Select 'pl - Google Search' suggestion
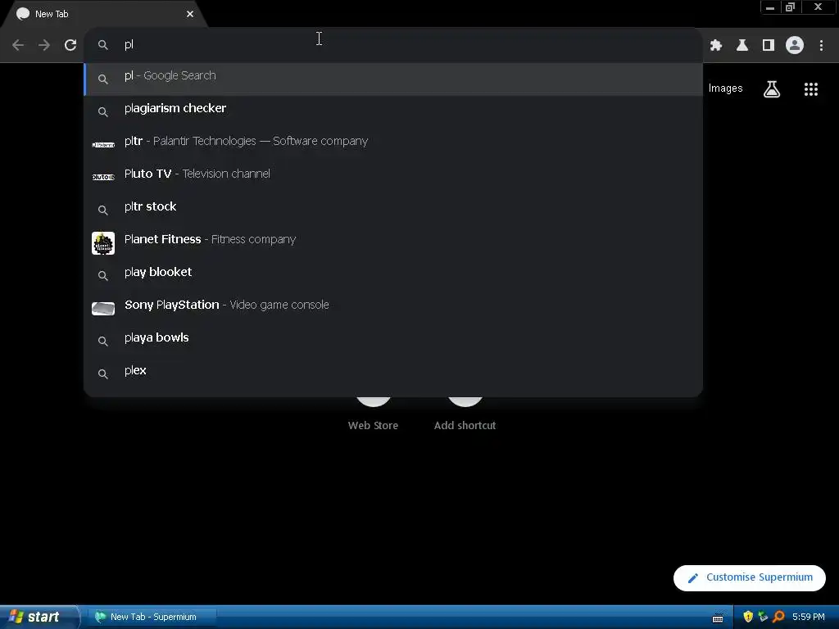The image size is (839, 629). tap(393, 79)
